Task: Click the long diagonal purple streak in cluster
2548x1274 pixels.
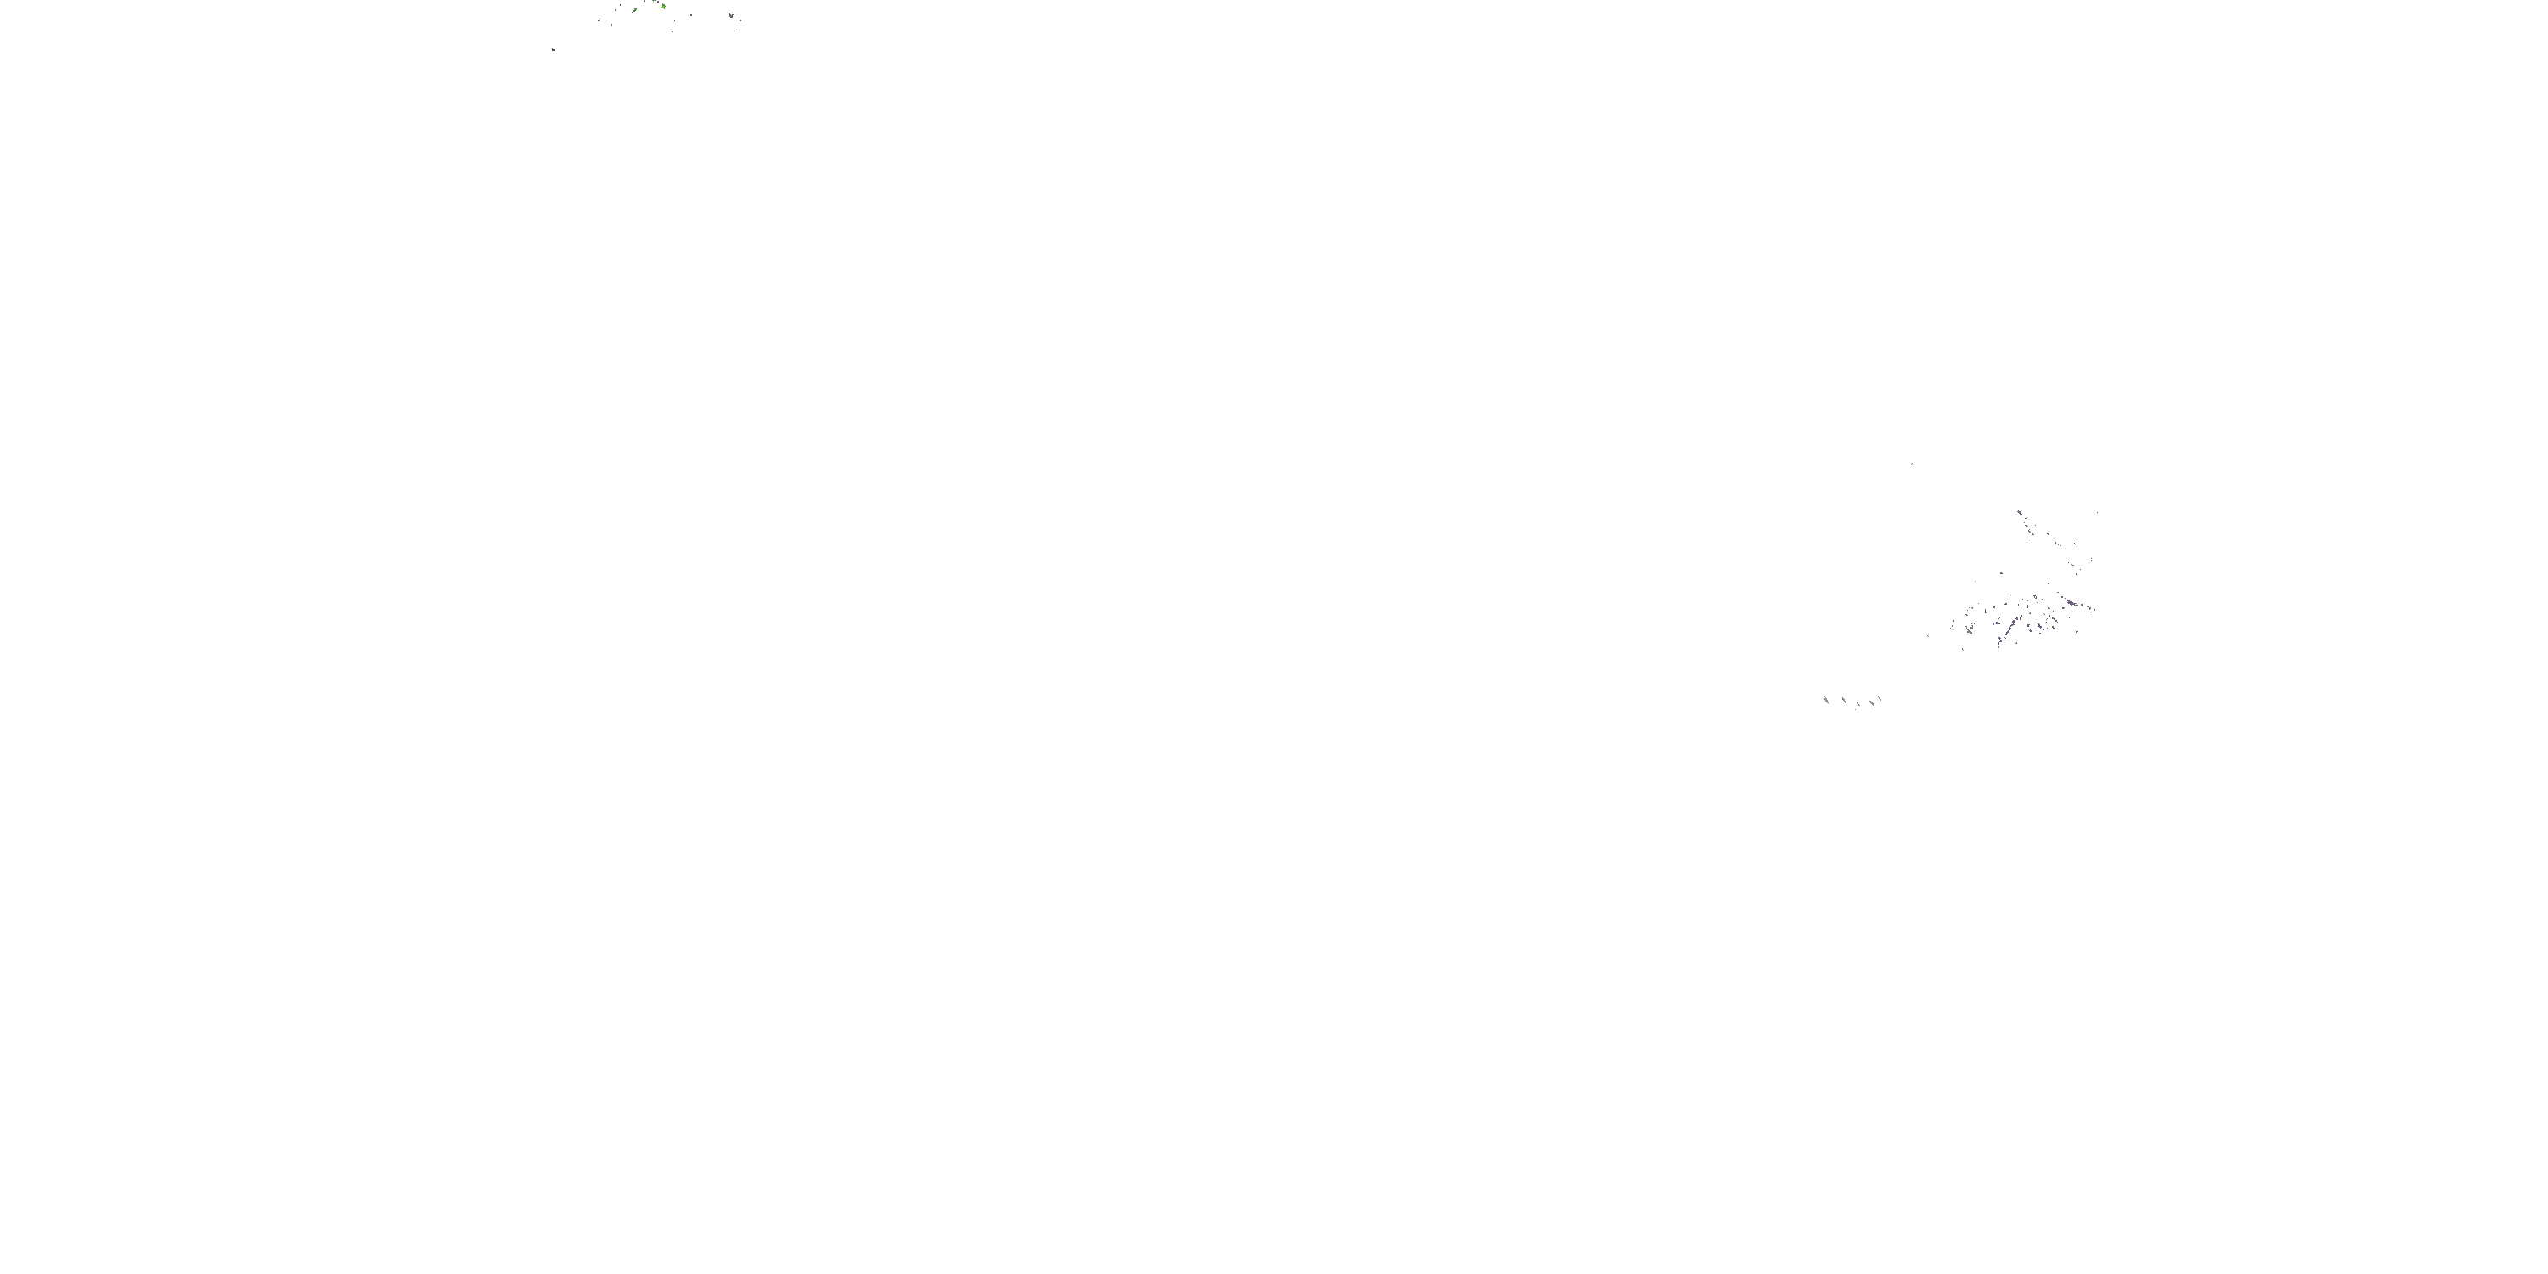Action: click(x=2010, y=627)
